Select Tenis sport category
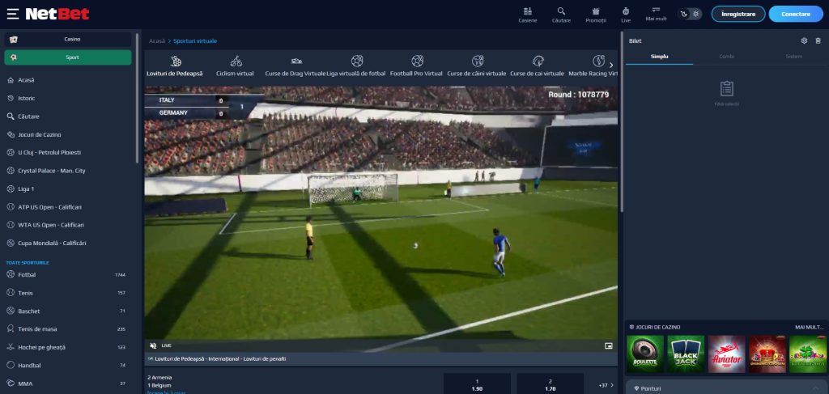The image size is (829, 394). click(68, 293)
